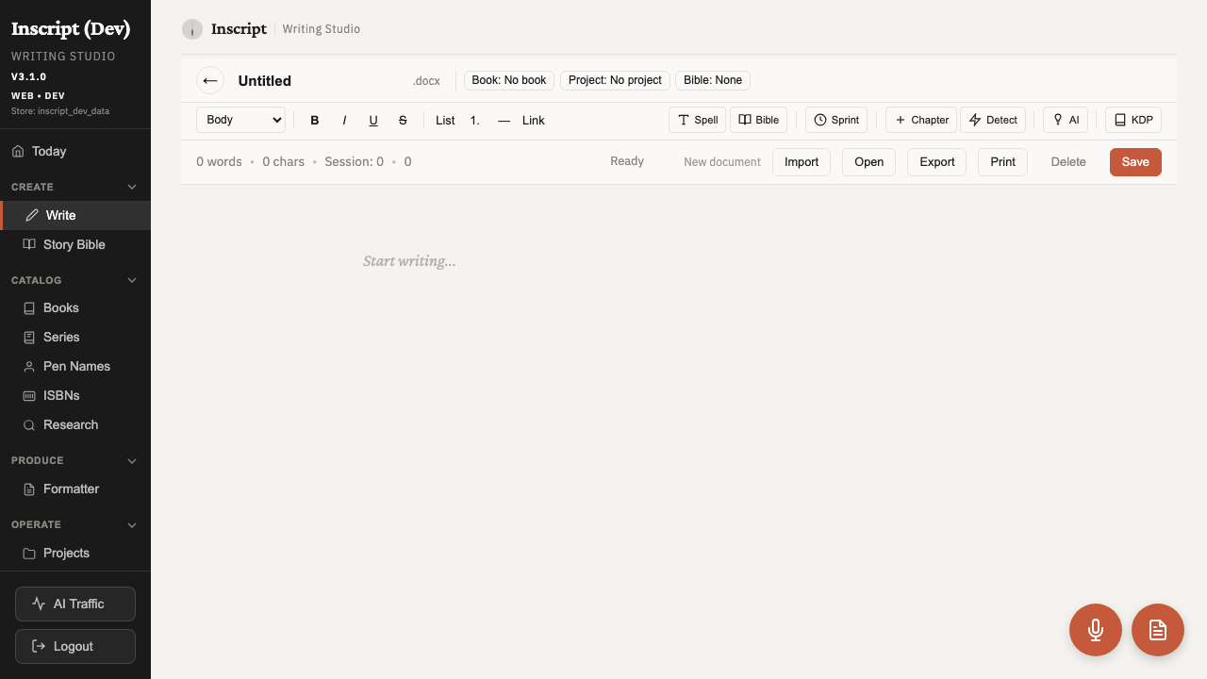Image resolution: width=1207 pixels, height=679 pixels.
Task: Open the Book: No book selector
Action: [x=508, y=80]
